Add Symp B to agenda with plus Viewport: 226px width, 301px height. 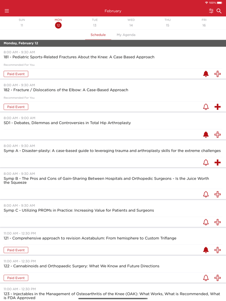point(217,194)
